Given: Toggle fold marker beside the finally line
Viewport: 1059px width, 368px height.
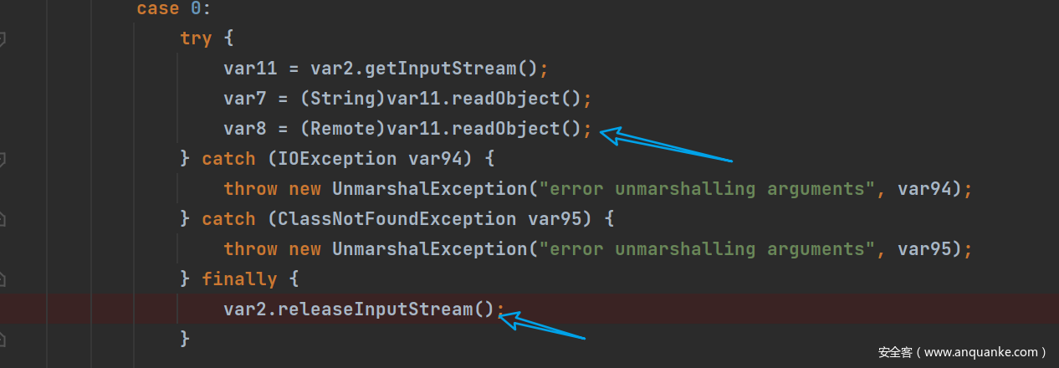Looking at the screenshot, I should click(3, 279).
